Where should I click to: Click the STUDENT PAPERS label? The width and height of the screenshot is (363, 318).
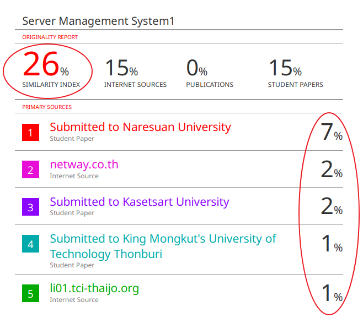pos(295,85)
